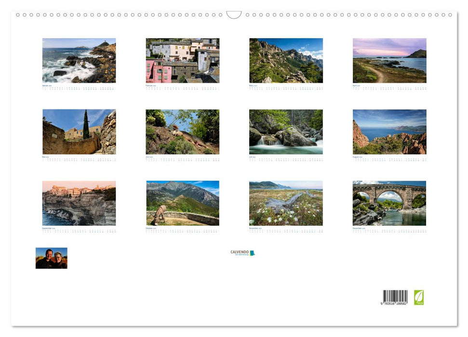Select the September clifftop town photo
This screenshot has height=337, width=468.
tap(79, 203)
